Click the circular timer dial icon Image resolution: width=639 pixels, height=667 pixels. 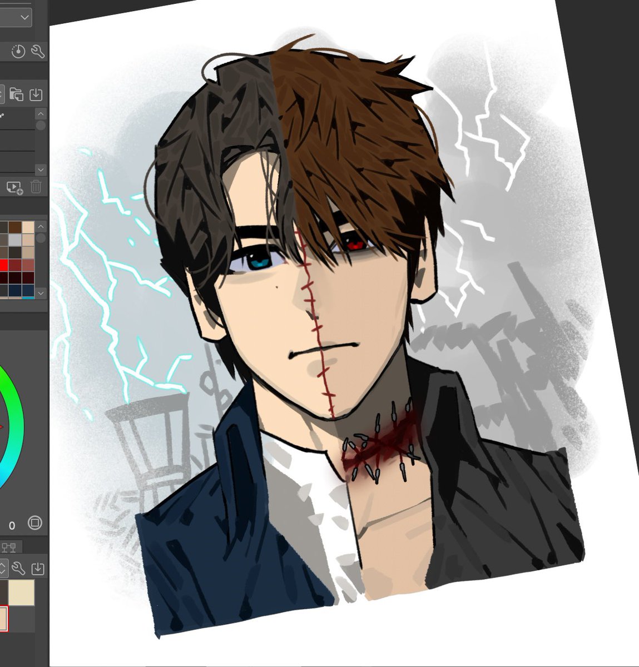[x=18, y=52]
